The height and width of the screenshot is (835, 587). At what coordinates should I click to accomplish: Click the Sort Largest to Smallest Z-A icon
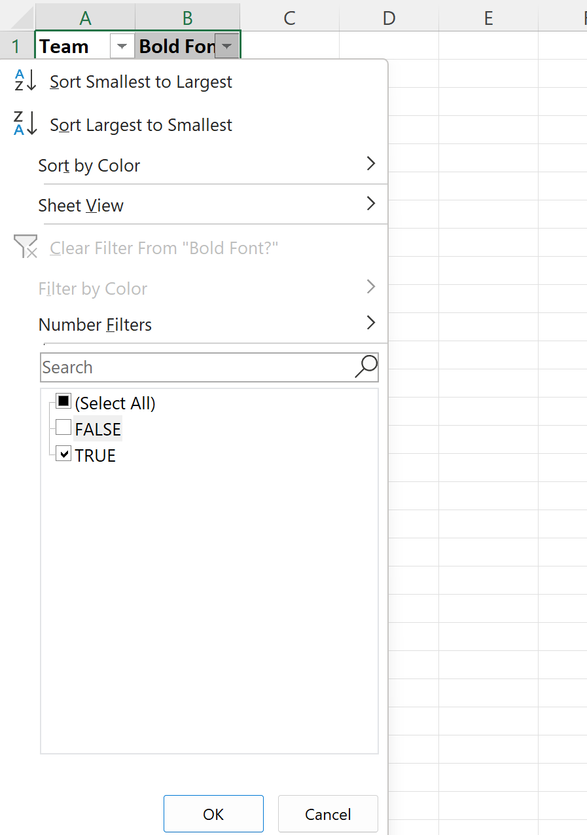[x=26, y=124]
